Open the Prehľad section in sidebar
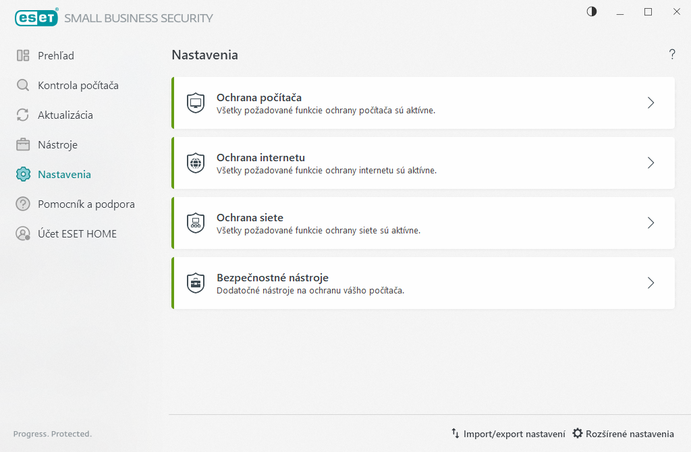 55,56
